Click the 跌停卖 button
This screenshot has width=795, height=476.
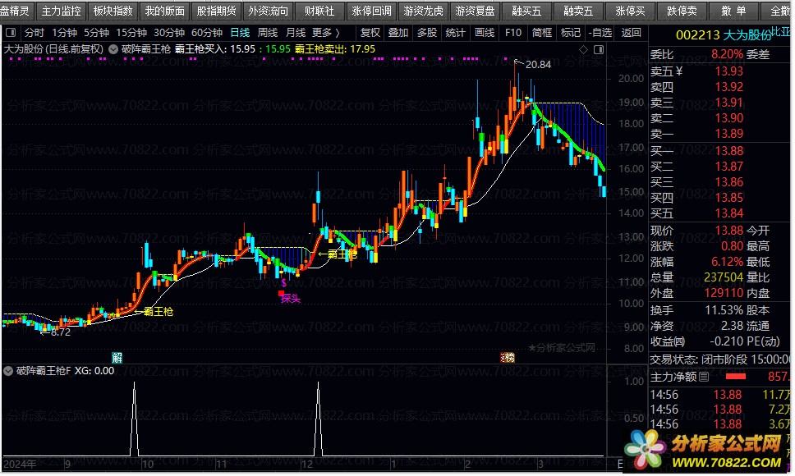682,11
